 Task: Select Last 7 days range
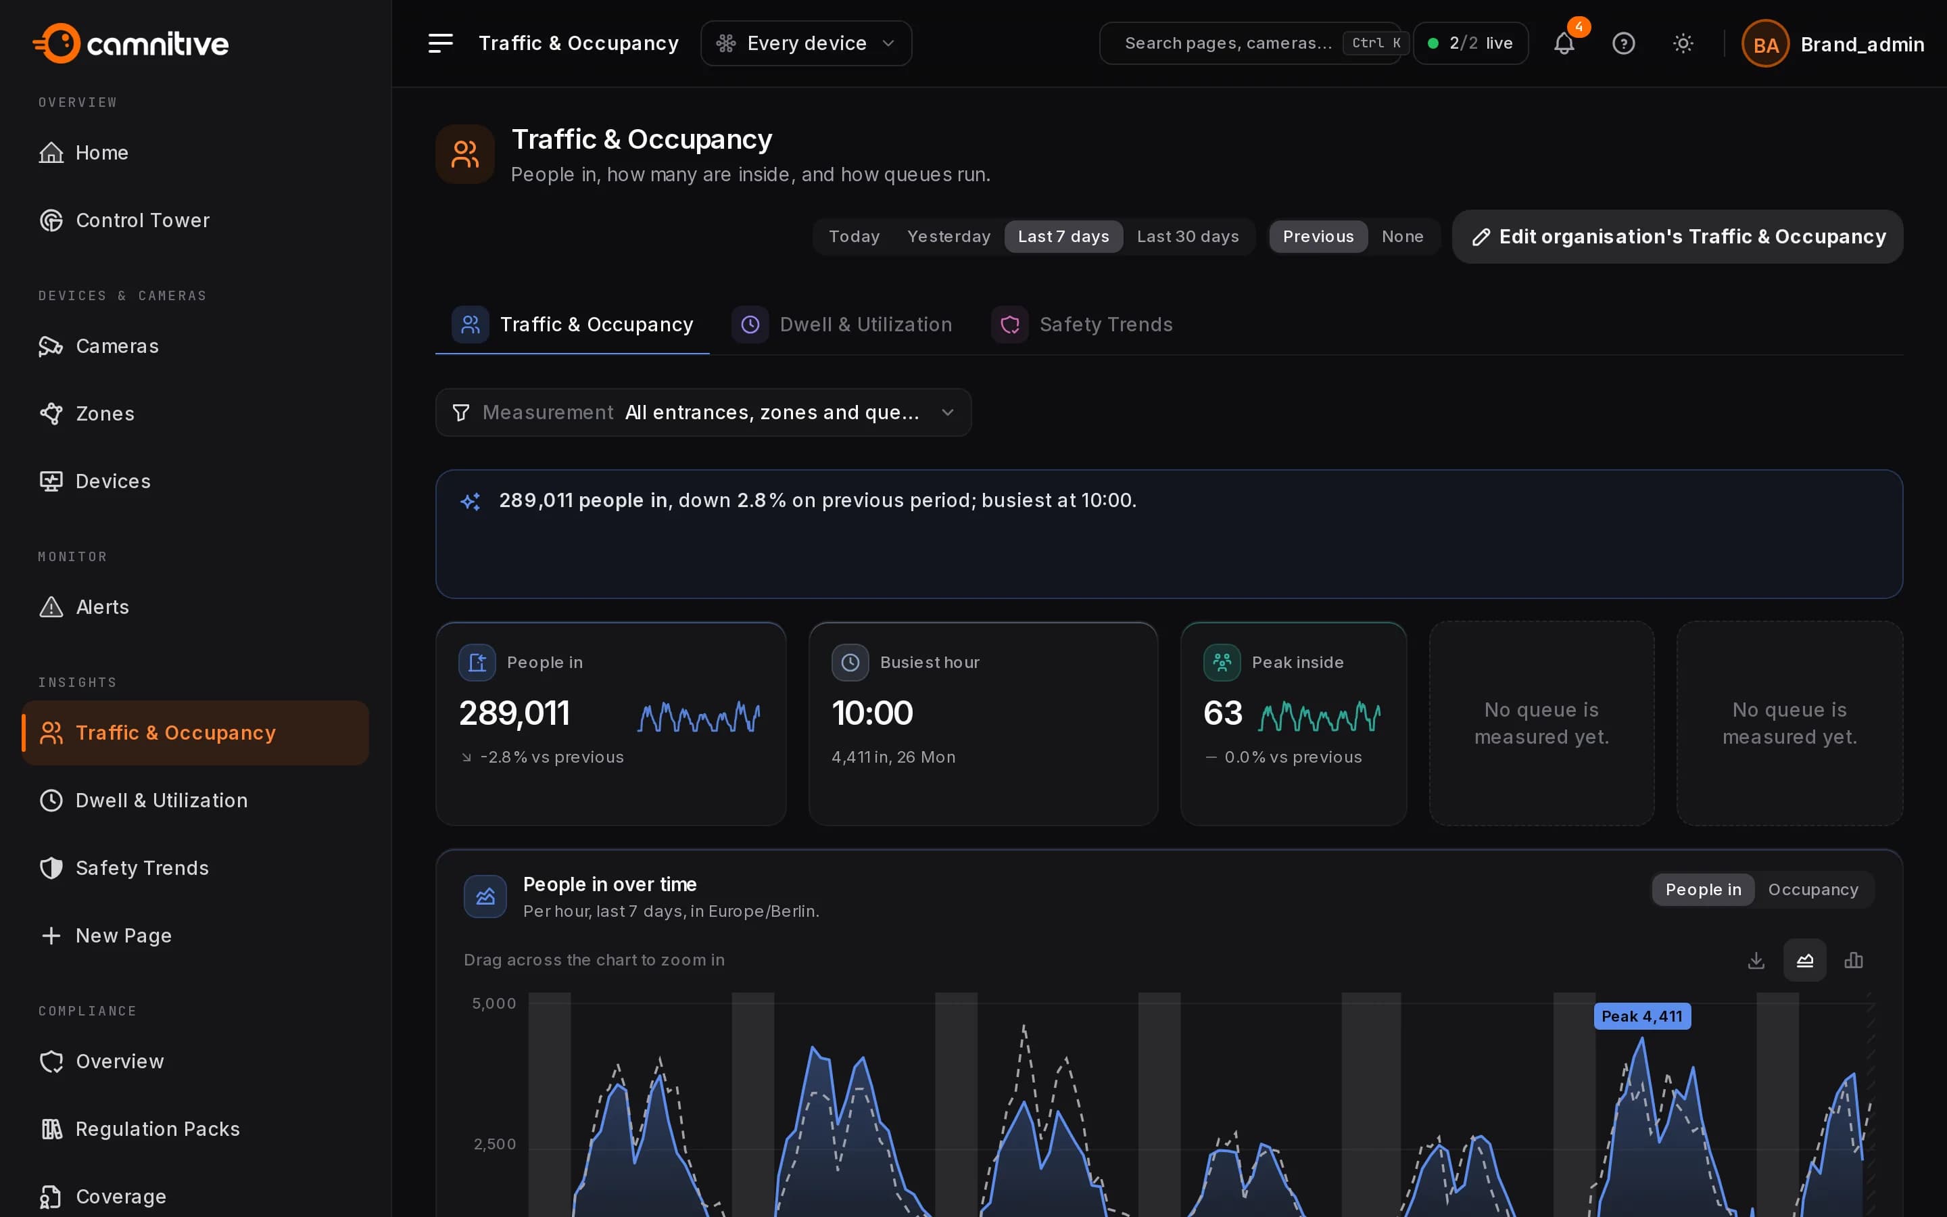[1063, 237]
